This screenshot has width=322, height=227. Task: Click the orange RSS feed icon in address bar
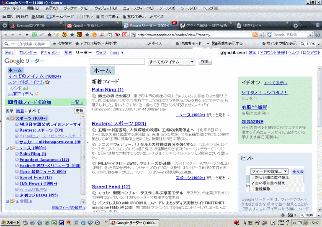pos(255,35)
